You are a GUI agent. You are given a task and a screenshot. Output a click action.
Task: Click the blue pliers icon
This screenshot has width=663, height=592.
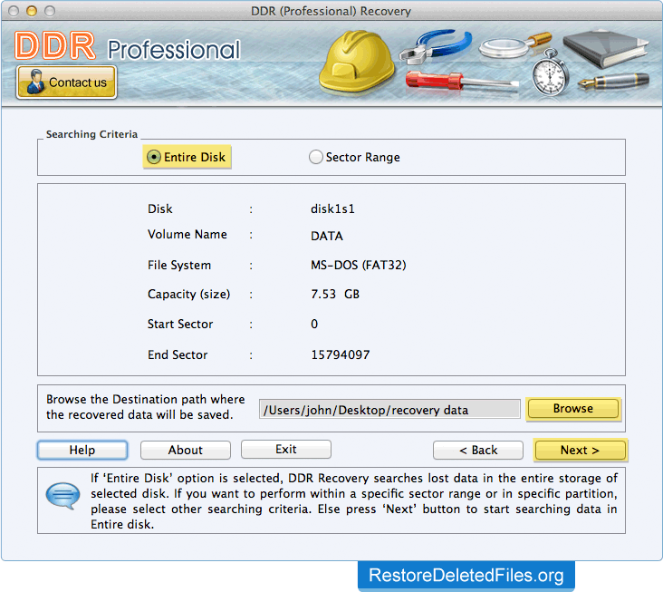[x=435, y=46]
